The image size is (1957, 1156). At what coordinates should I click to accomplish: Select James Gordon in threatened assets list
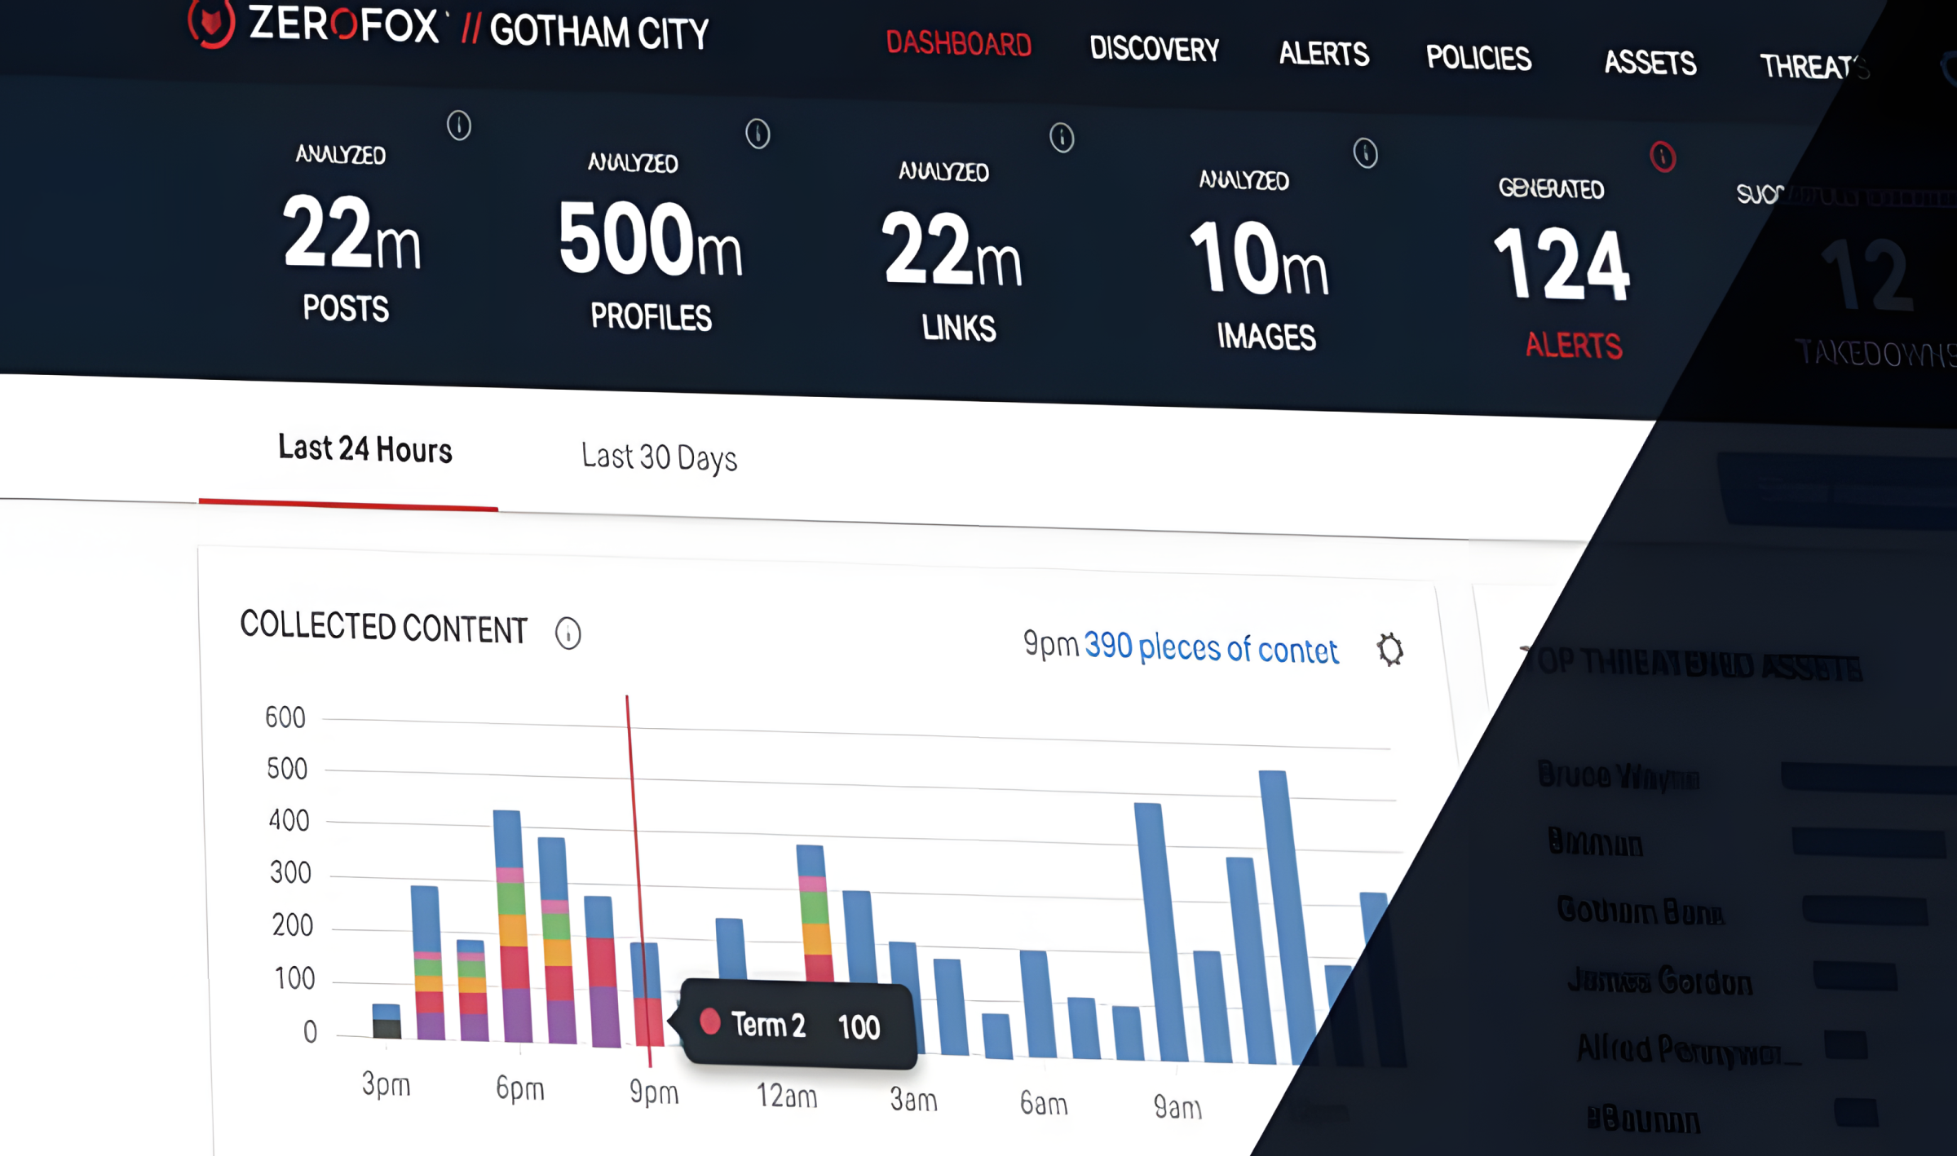point(1660,981)
